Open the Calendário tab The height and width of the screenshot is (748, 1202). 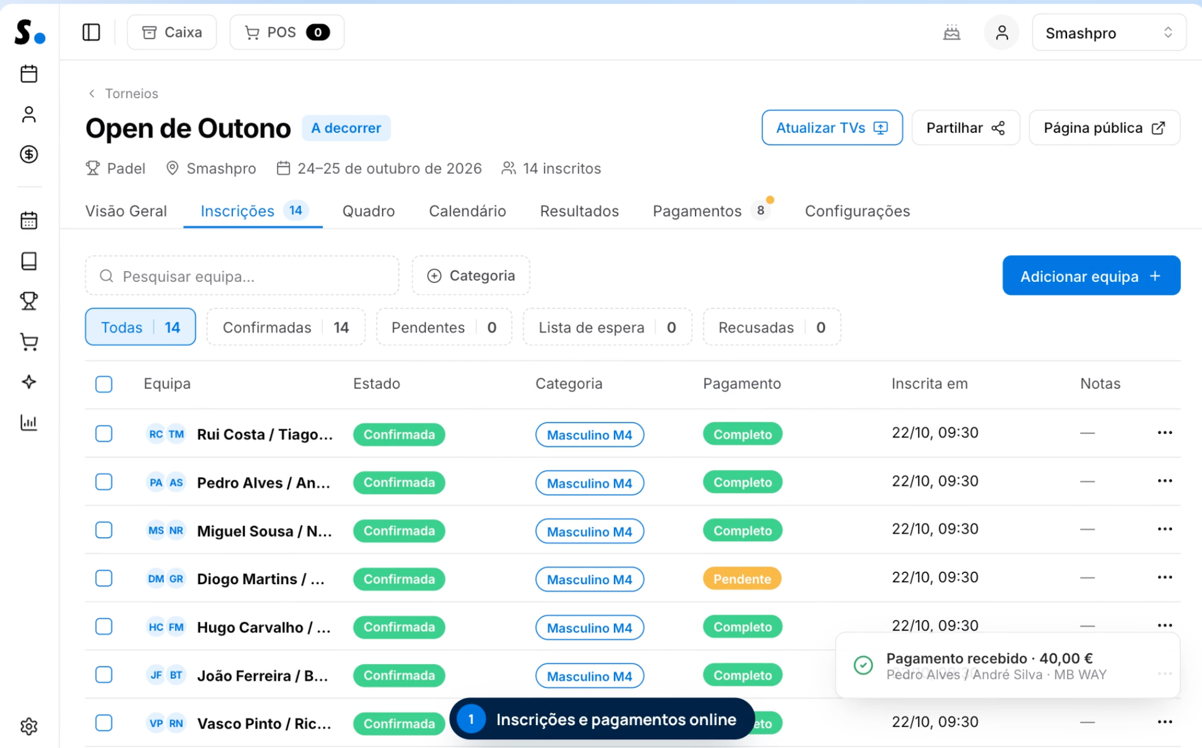467,211
